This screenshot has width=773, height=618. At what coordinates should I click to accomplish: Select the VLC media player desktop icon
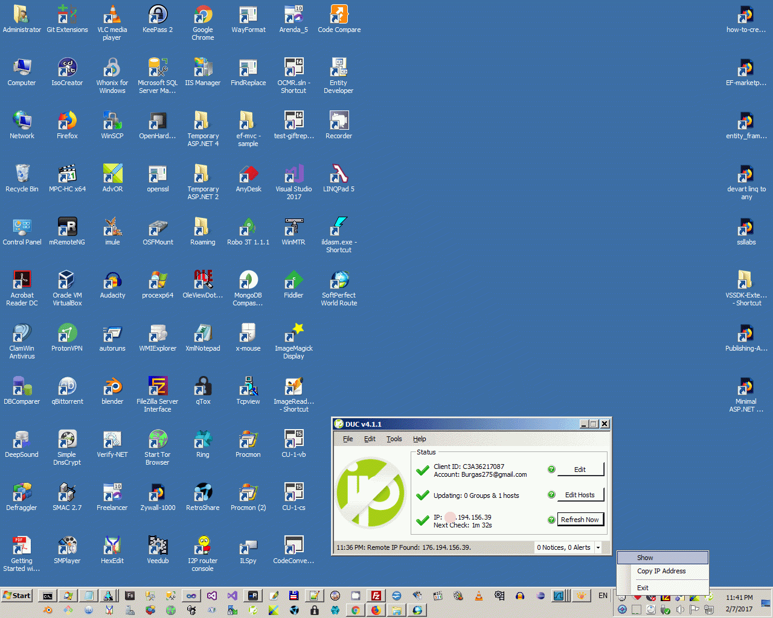click(112, 23)
